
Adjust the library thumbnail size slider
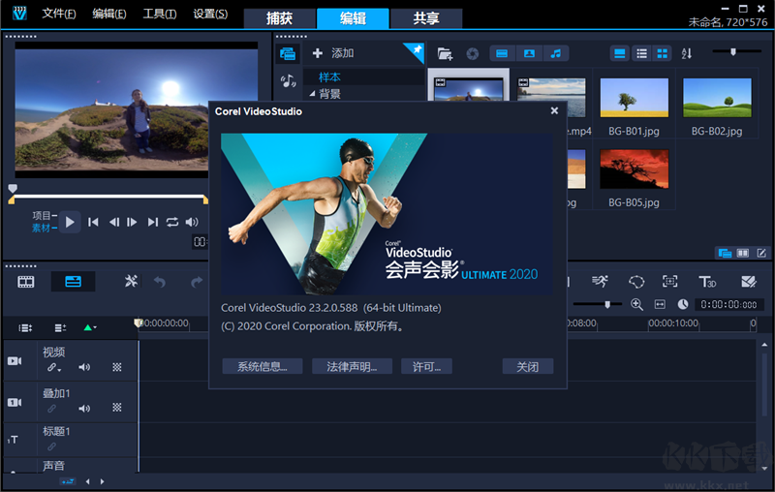733,51
